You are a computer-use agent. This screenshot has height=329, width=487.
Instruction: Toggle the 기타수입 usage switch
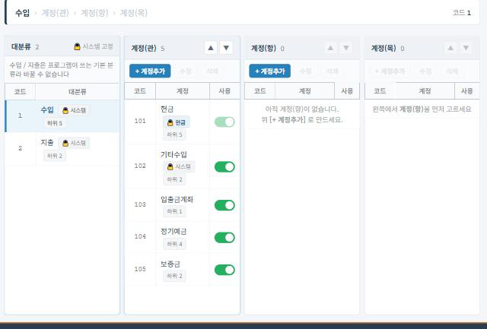(x=224, y=167)
